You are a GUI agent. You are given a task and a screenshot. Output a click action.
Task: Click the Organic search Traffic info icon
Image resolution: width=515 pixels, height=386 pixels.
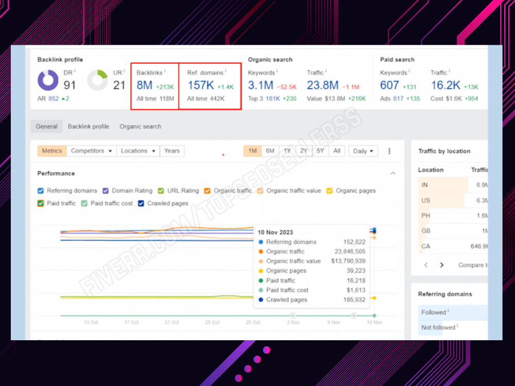[326, 71]
